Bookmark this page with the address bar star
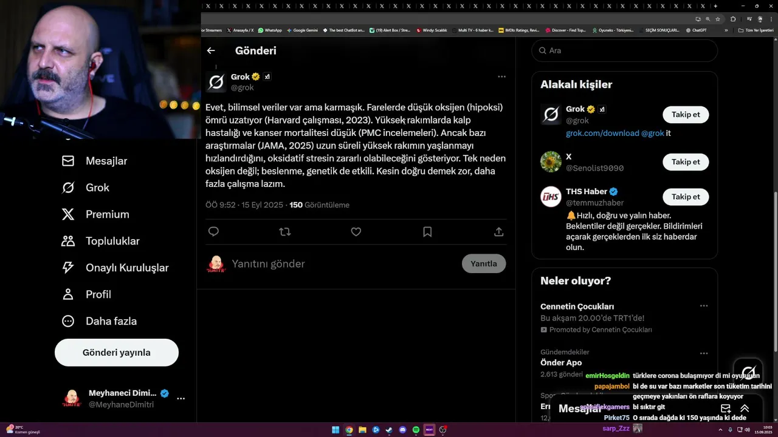 (718, 19)
